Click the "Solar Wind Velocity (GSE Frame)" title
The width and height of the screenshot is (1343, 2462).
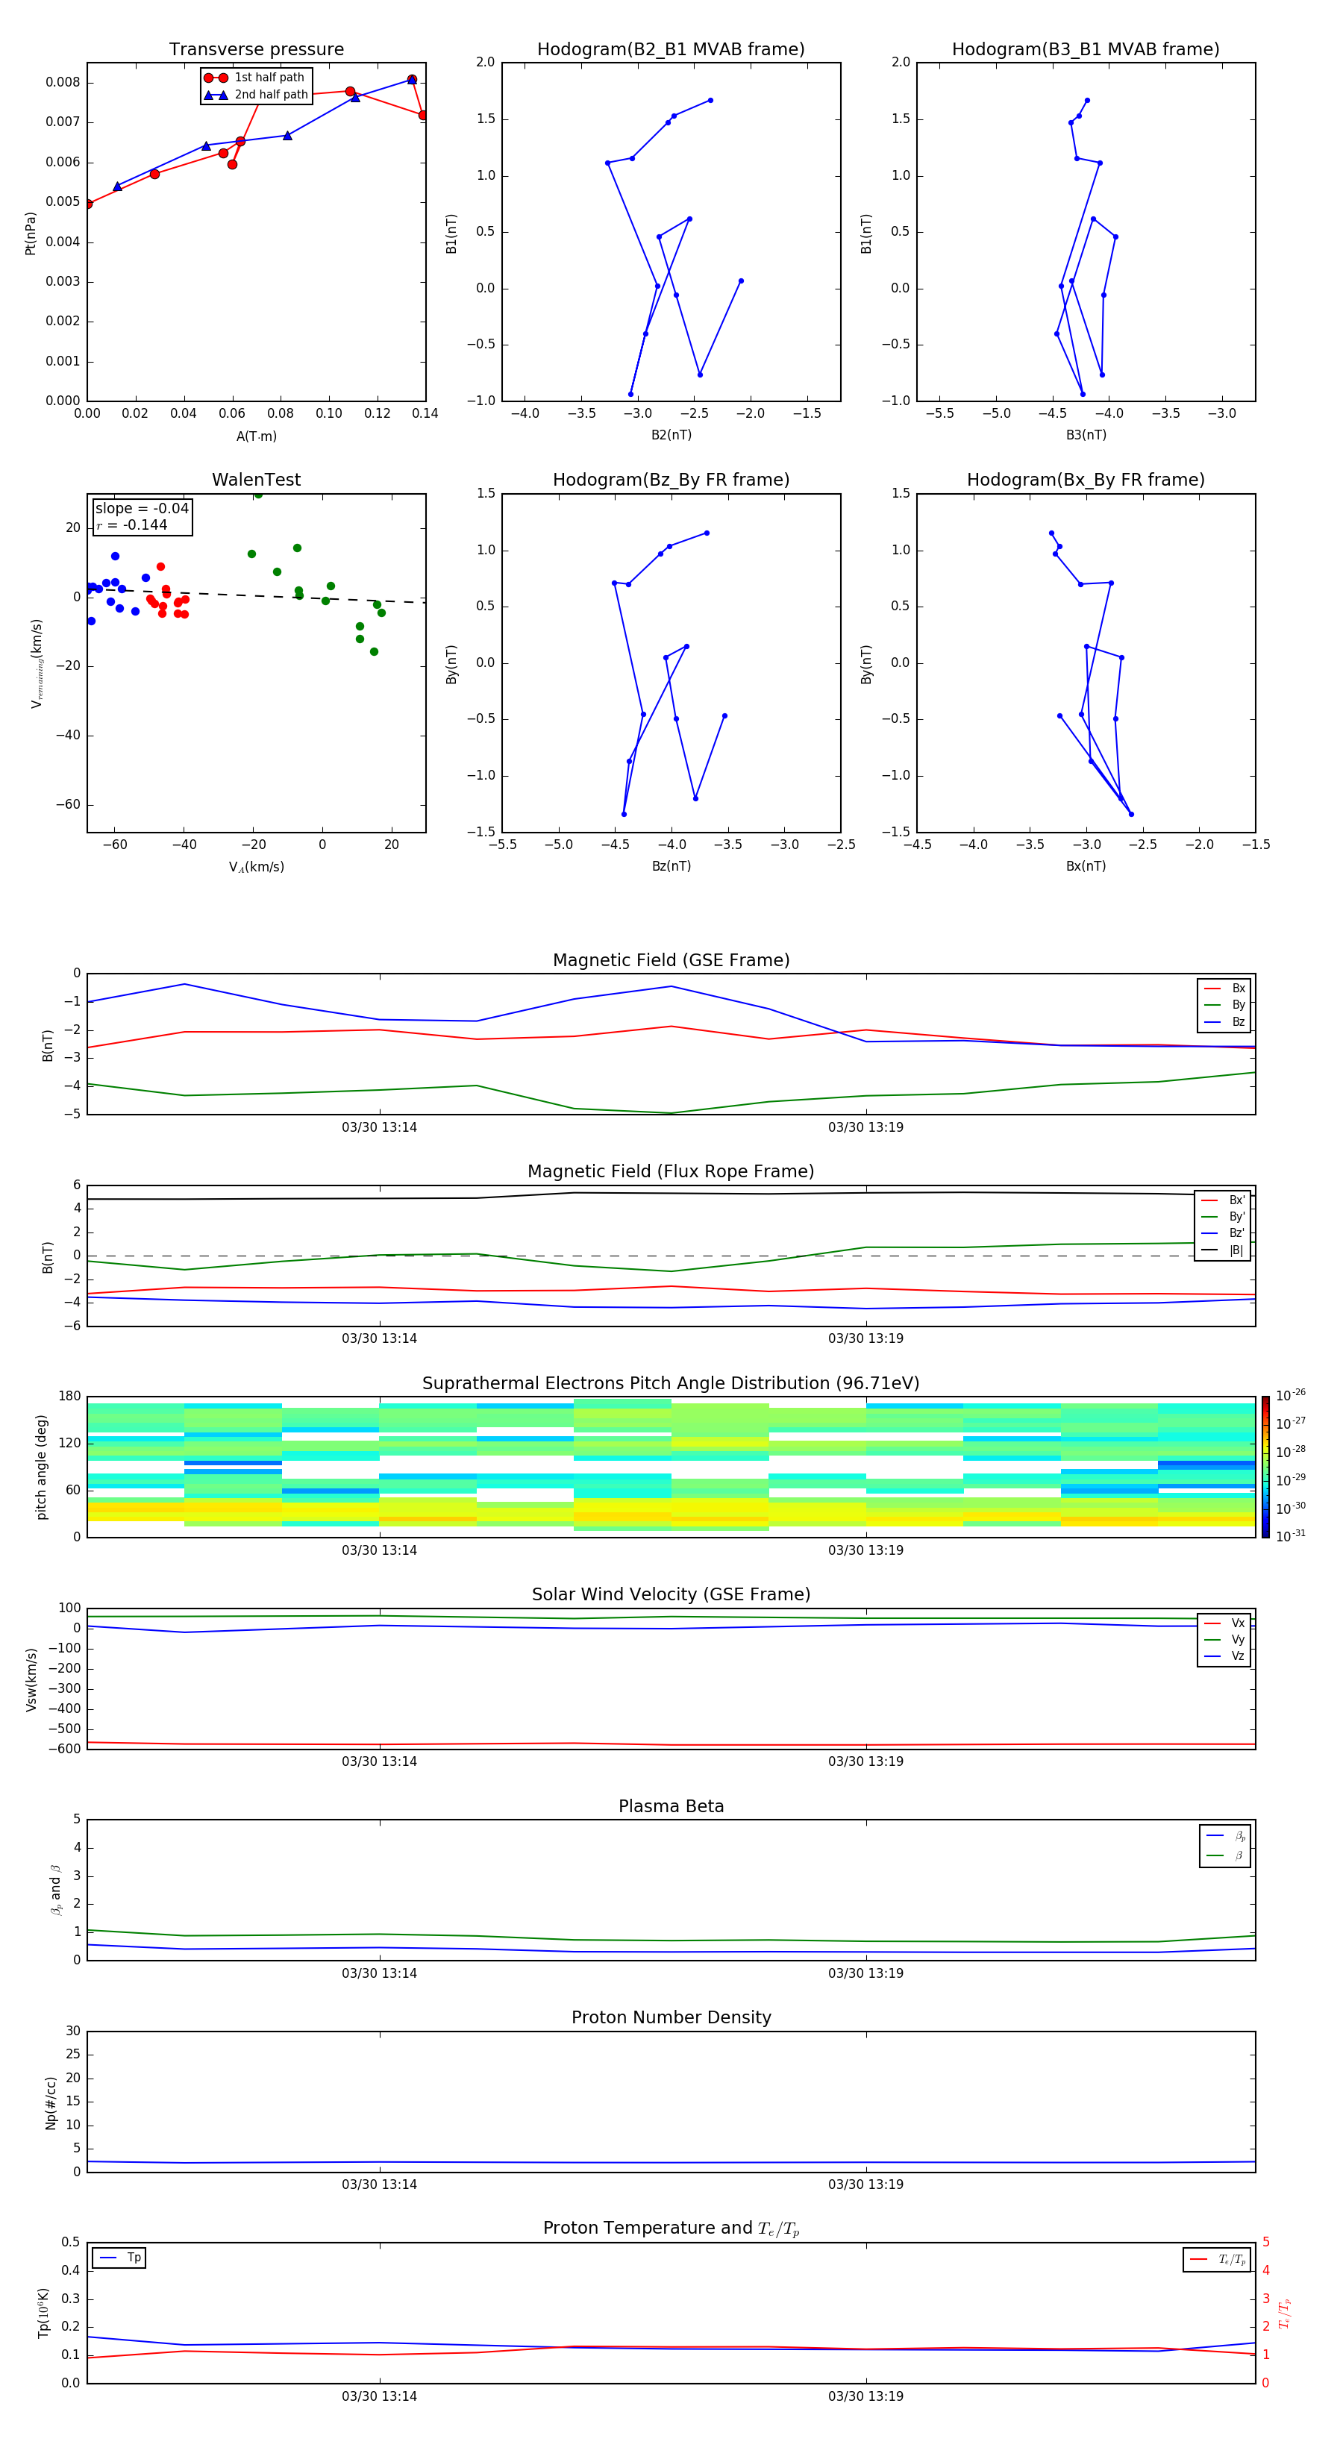(x=671, y=1595)
